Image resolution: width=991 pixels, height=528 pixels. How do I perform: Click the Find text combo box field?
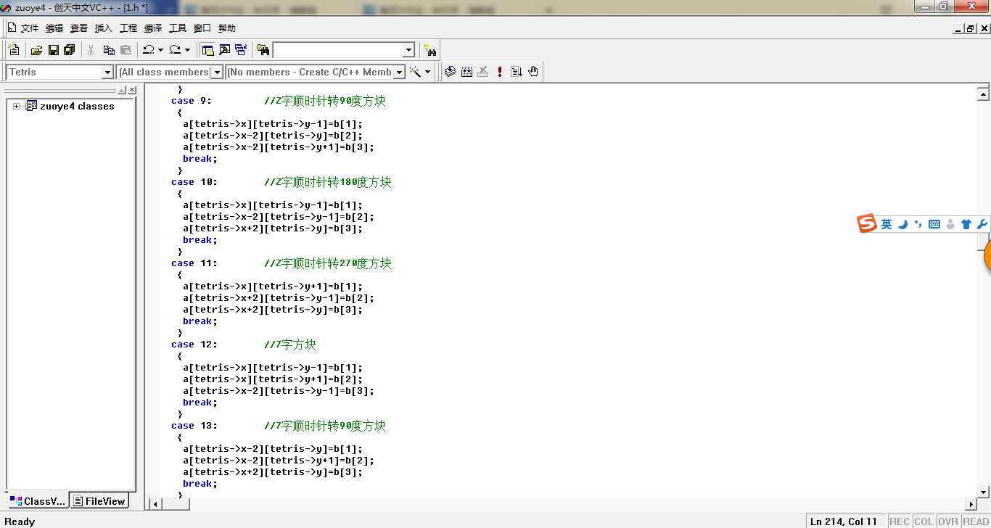(x=337, y=50)
